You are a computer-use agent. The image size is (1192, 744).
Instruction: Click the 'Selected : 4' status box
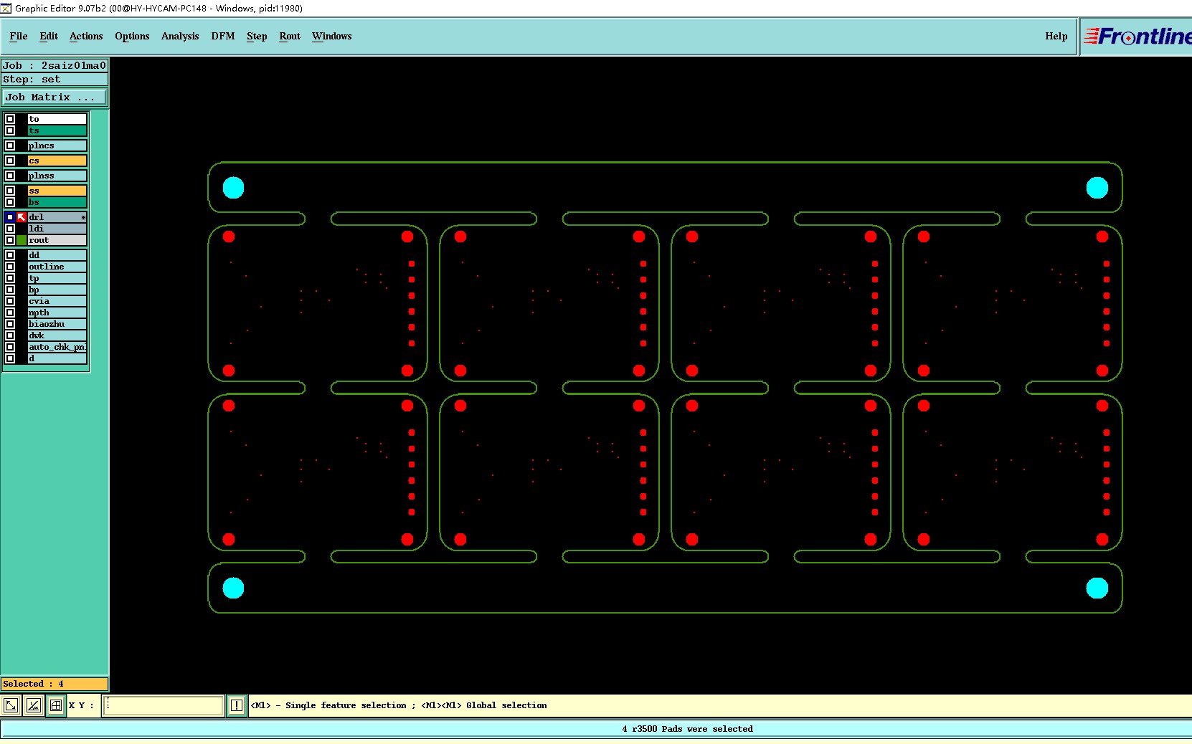pos(55,684)
